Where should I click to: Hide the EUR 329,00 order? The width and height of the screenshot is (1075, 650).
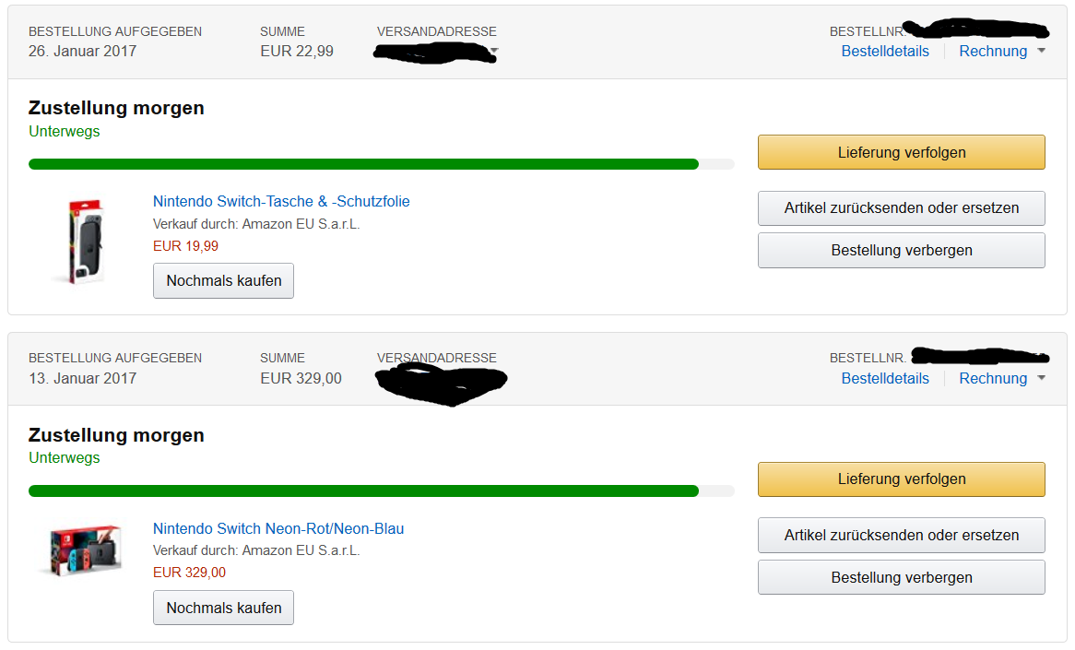pos(901,578)
